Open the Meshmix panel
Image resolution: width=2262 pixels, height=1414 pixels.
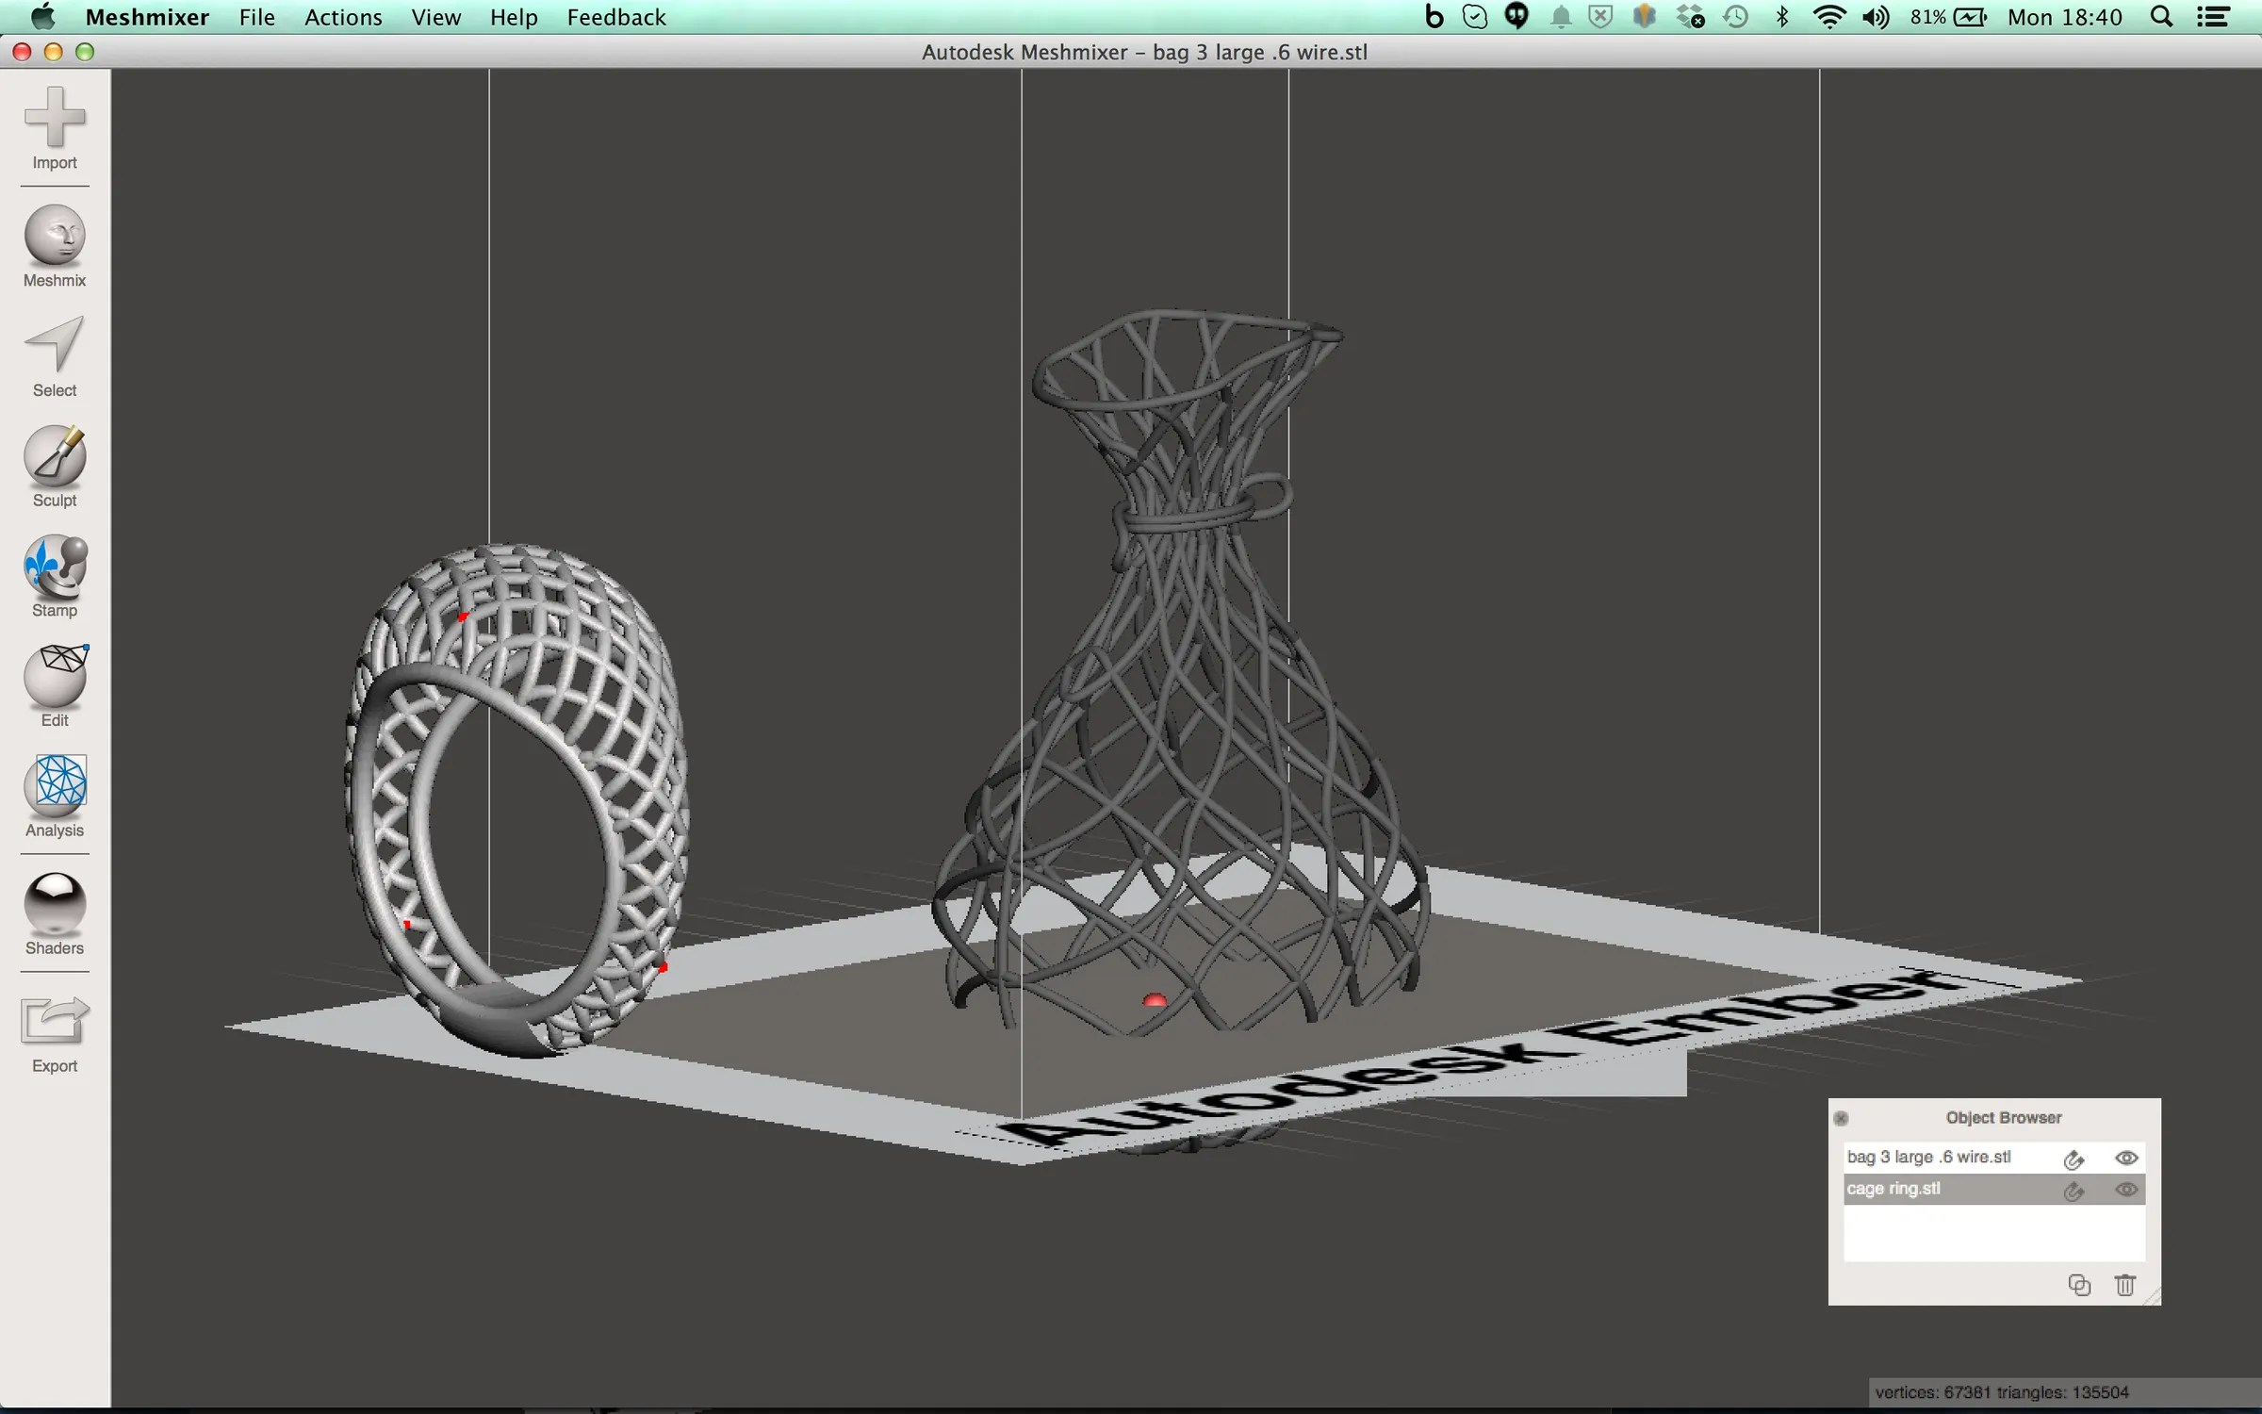pyautogui.click(x=55, y=246)
